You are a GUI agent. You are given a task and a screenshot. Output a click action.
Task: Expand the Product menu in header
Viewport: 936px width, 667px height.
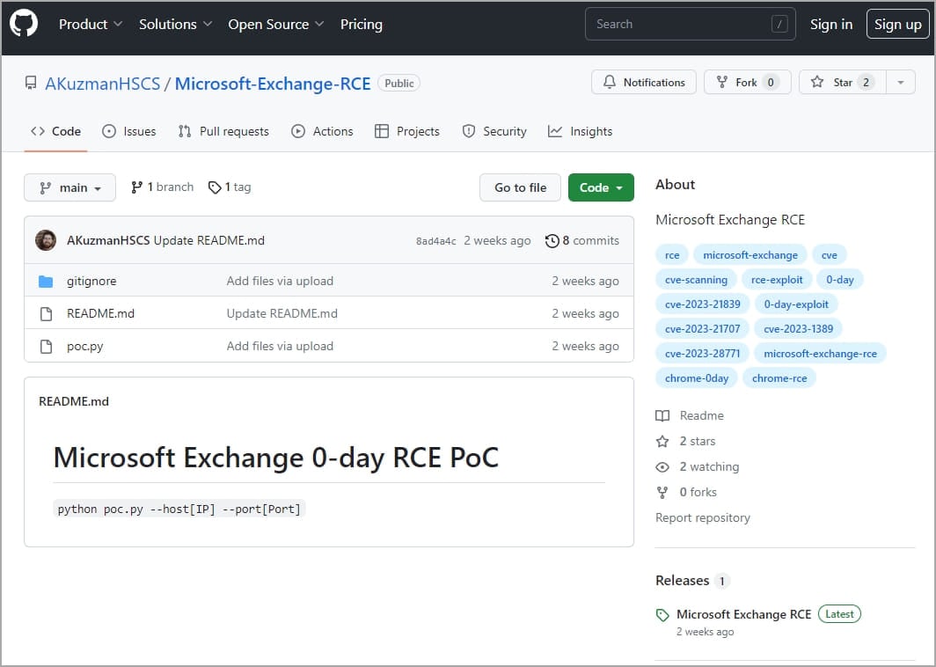(x=91, y=24)
